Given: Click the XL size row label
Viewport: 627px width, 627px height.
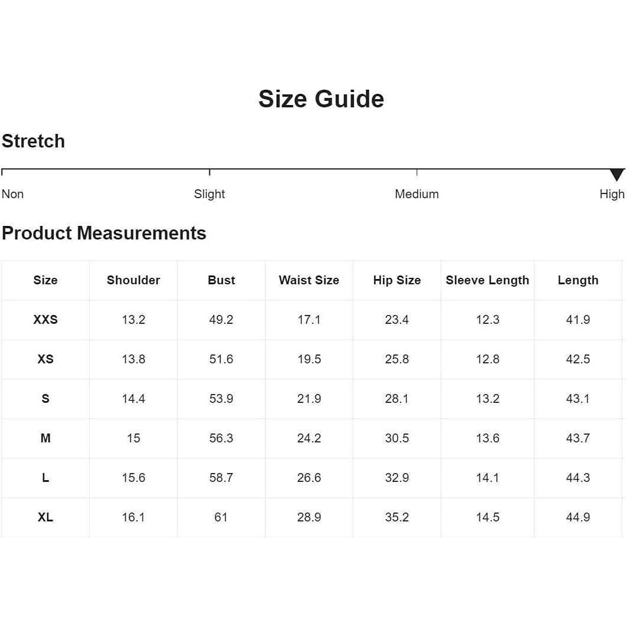Looking at the screenshot, I should 45,517.
